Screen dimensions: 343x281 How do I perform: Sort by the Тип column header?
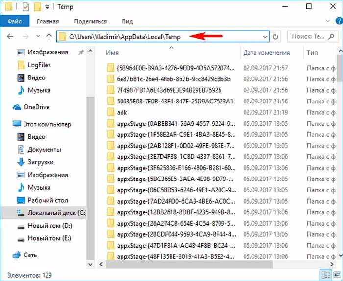point(312,53)
